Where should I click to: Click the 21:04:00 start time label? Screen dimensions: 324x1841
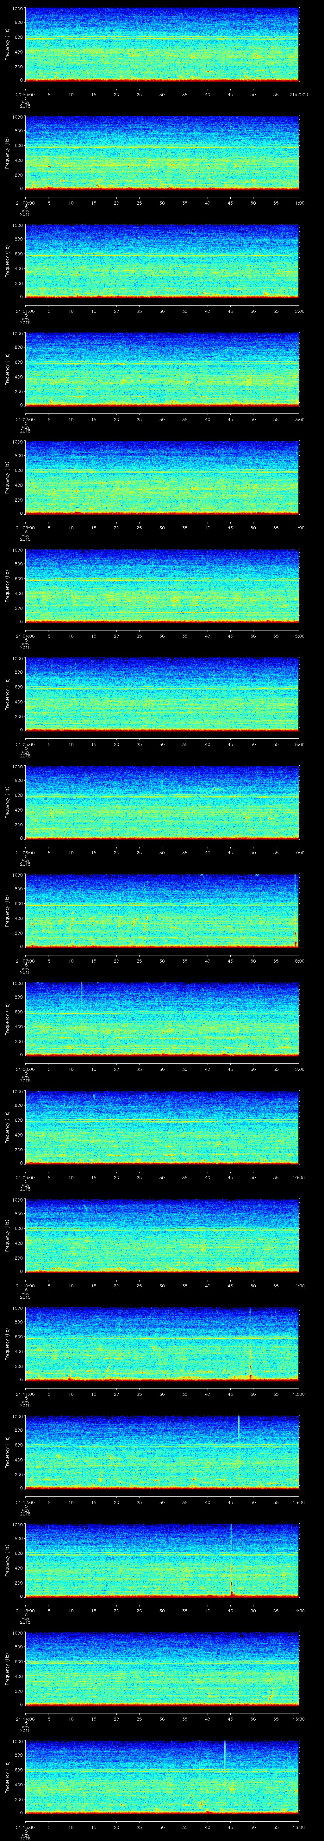26,636
